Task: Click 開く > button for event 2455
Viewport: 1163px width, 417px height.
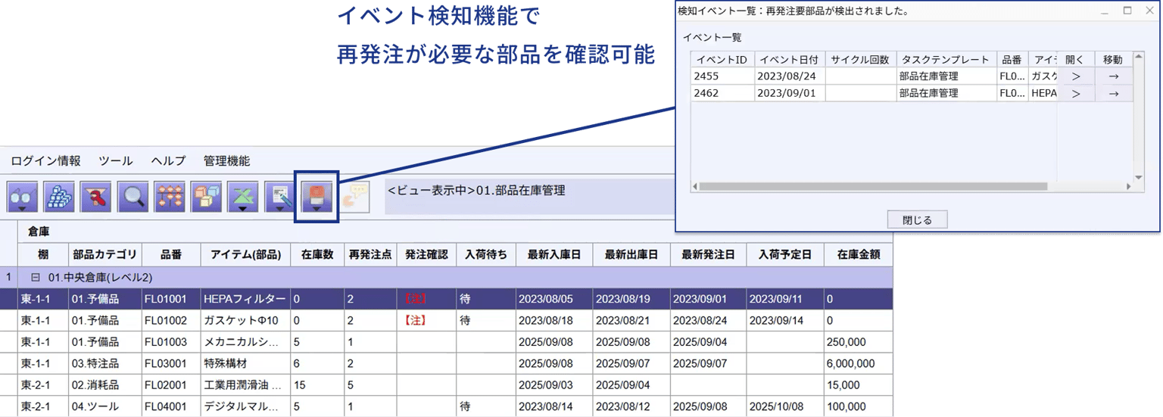Action: pos(1076,76)
